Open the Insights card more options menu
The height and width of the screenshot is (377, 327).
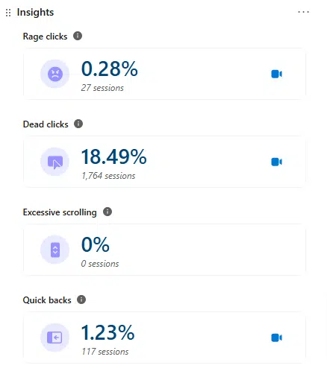(303, 12)
